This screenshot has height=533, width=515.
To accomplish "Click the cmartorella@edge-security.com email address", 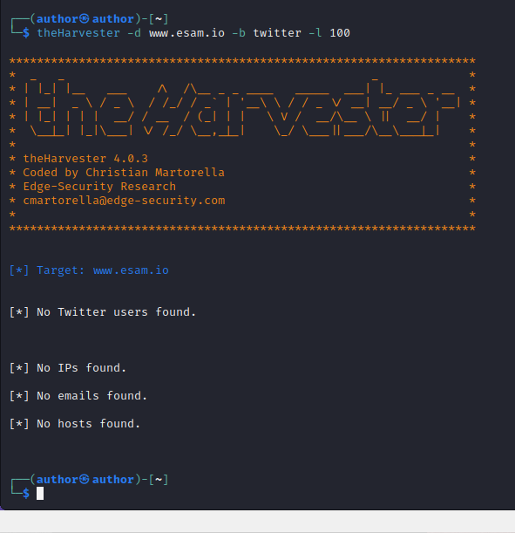I will [x=124, y=201].
